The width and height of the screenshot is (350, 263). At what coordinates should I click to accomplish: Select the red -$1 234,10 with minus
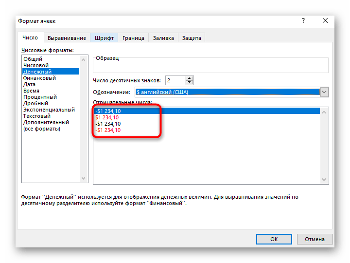point(207,130)
